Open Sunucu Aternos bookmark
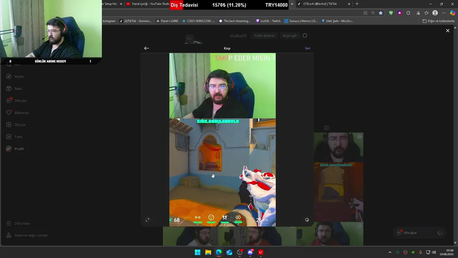The height and width of the screenshot is (258, 458). click(301, 21)
